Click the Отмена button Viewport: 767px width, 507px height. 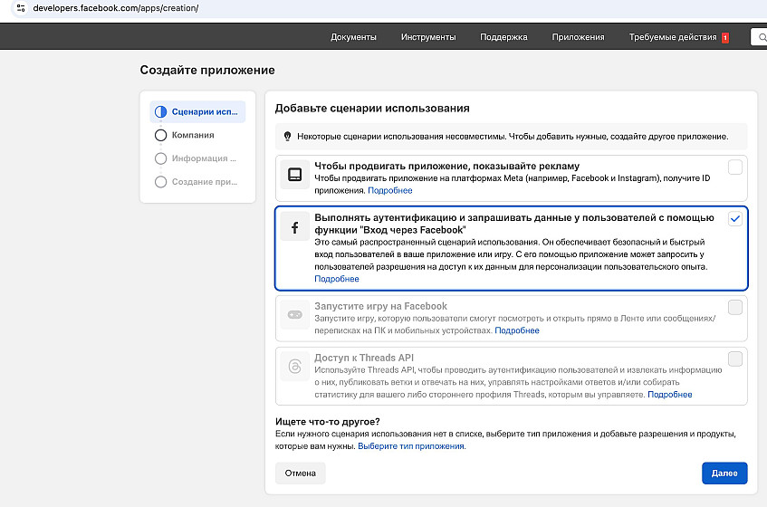coord(300,474)
